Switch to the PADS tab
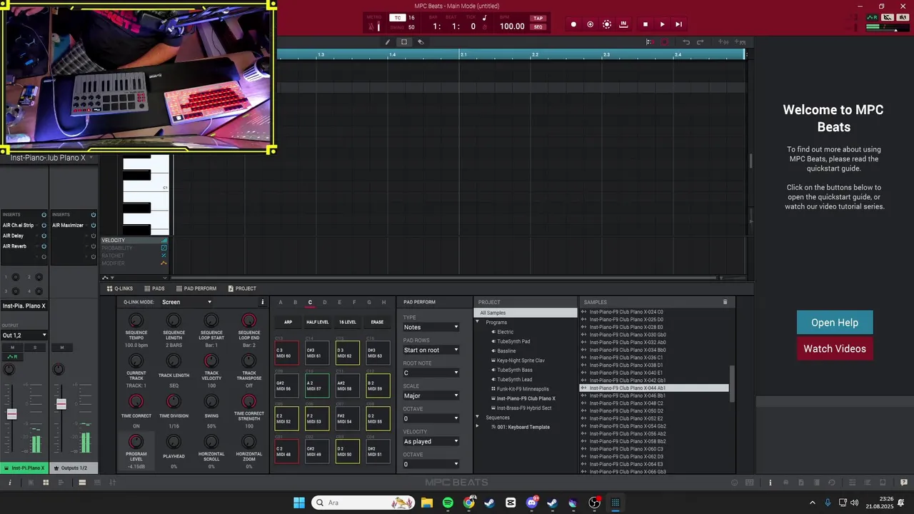This screenshot has width=914, height=514. (x=154, y=288)
